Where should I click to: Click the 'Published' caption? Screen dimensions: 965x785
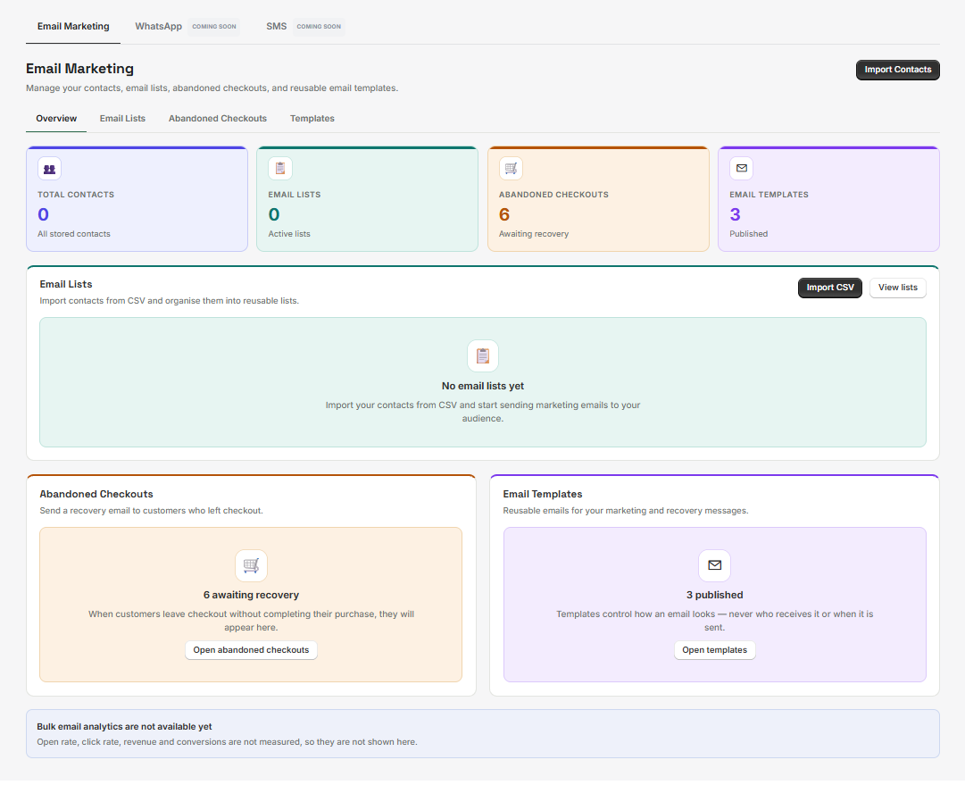click(x=748, y=235)
